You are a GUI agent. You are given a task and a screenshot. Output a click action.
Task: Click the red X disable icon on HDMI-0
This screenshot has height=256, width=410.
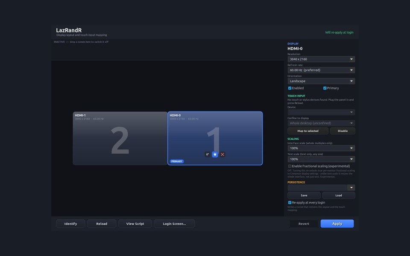(223, 154)
